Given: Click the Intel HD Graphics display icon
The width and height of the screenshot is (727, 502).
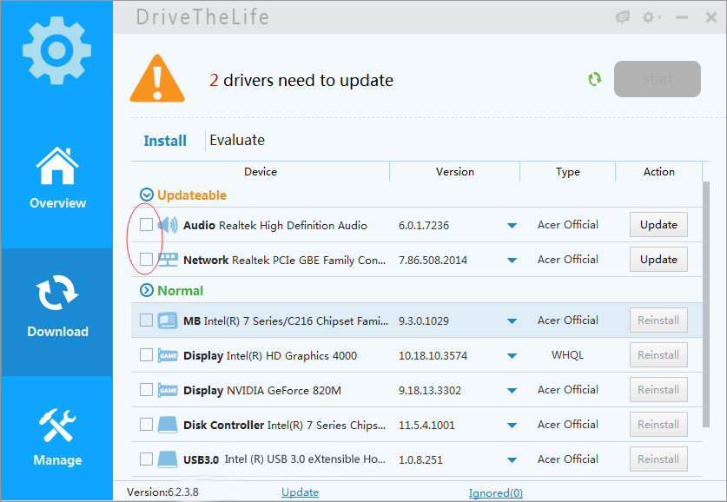Looking at the screenshot, I should (168, 355).
